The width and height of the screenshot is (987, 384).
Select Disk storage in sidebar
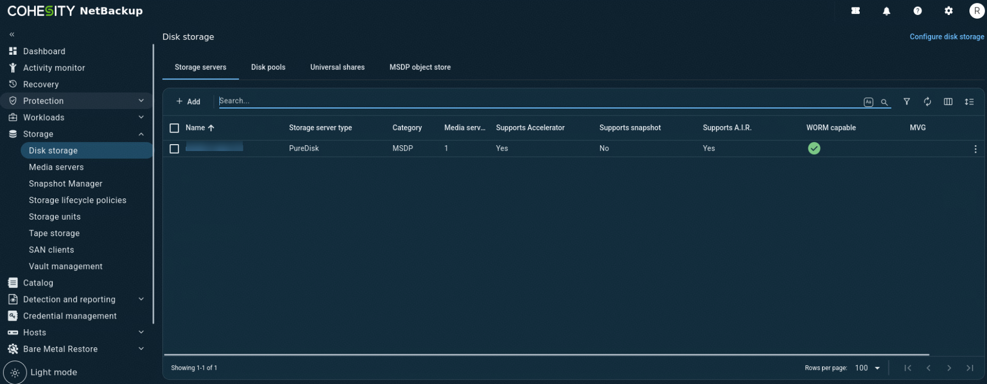pos(87,151)
